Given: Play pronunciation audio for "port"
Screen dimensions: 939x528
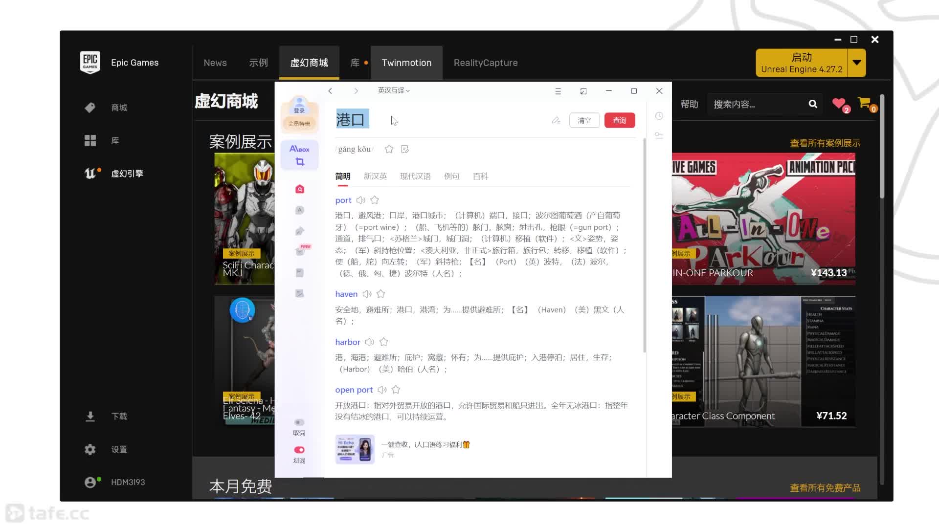Looking at the screenshot, I should click(361, 200).
